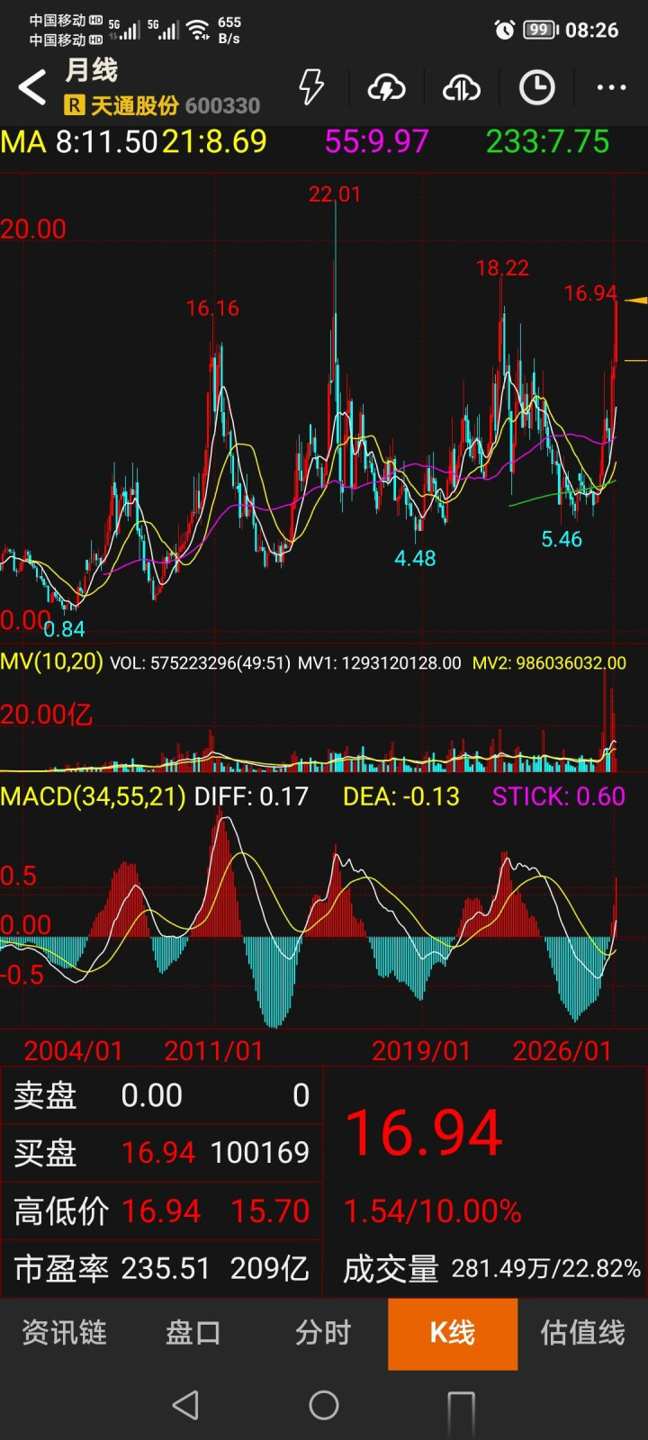Tap Android home circle button

(x=324, y=1405)
